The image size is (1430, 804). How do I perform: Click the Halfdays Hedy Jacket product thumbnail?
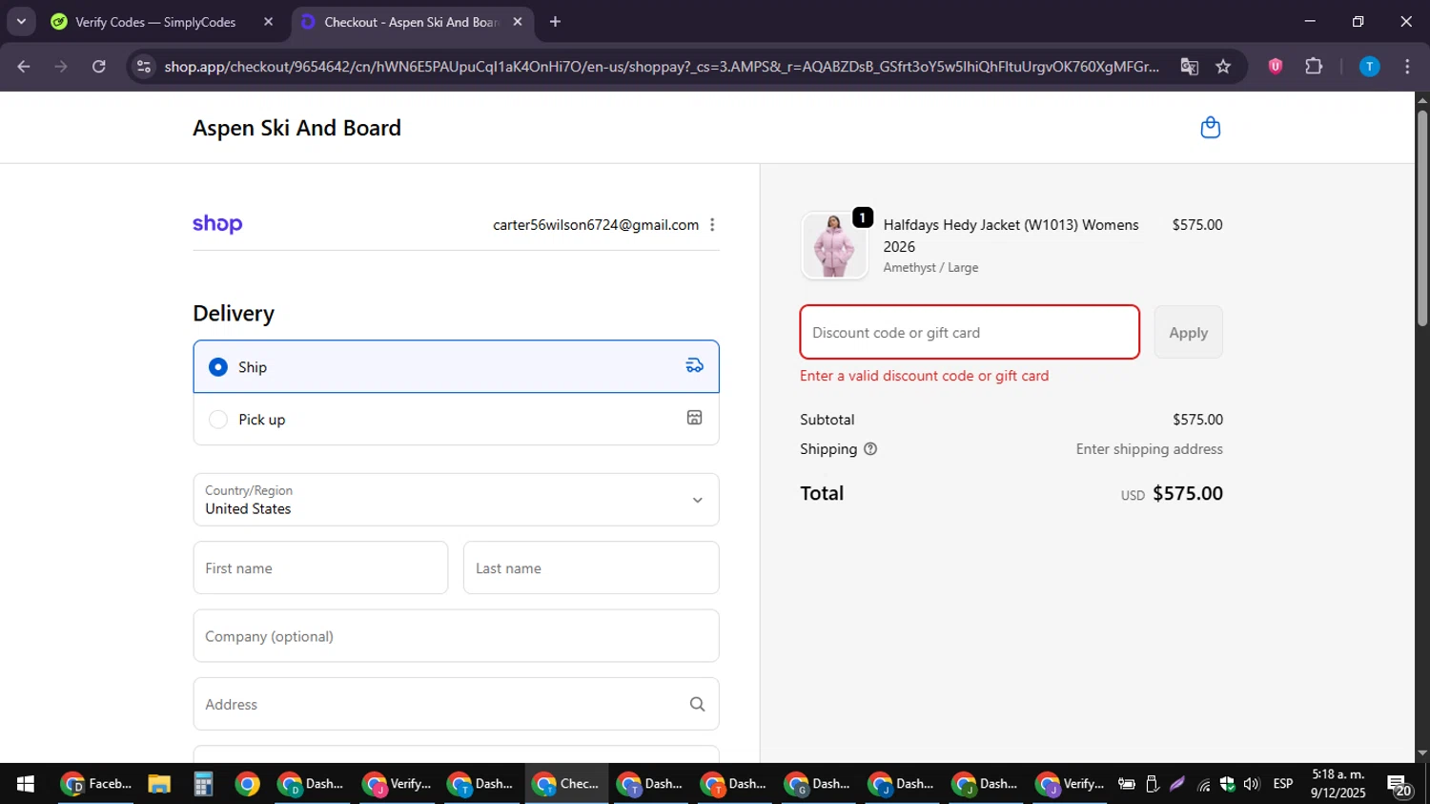(x=834, y=246)
